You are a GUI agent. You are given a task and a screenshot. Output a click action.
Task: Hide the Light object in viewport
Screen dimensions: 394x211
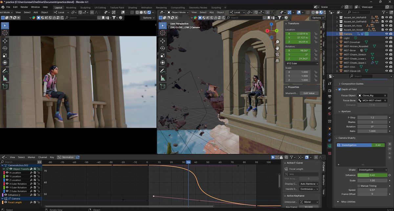click(x=386, y=38)
